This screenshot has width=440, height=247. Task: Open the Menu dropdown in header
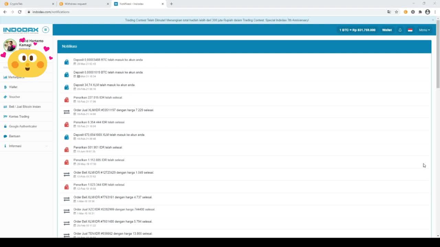424,30
